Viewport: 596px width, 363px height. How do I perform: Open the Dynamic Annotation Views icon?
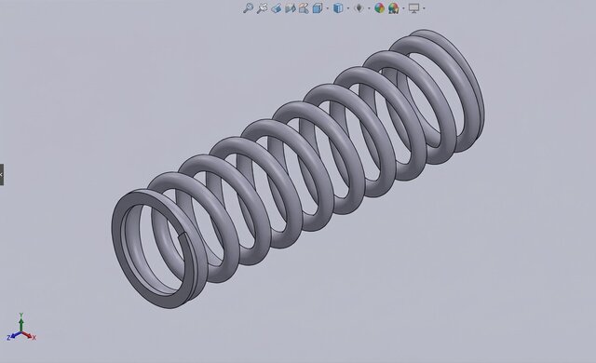(x=304, y=8)
